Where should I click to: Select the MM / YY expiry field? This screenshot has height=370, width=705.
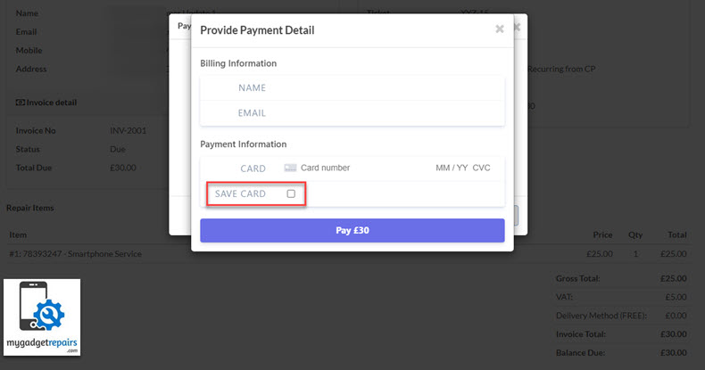point(452,168)
